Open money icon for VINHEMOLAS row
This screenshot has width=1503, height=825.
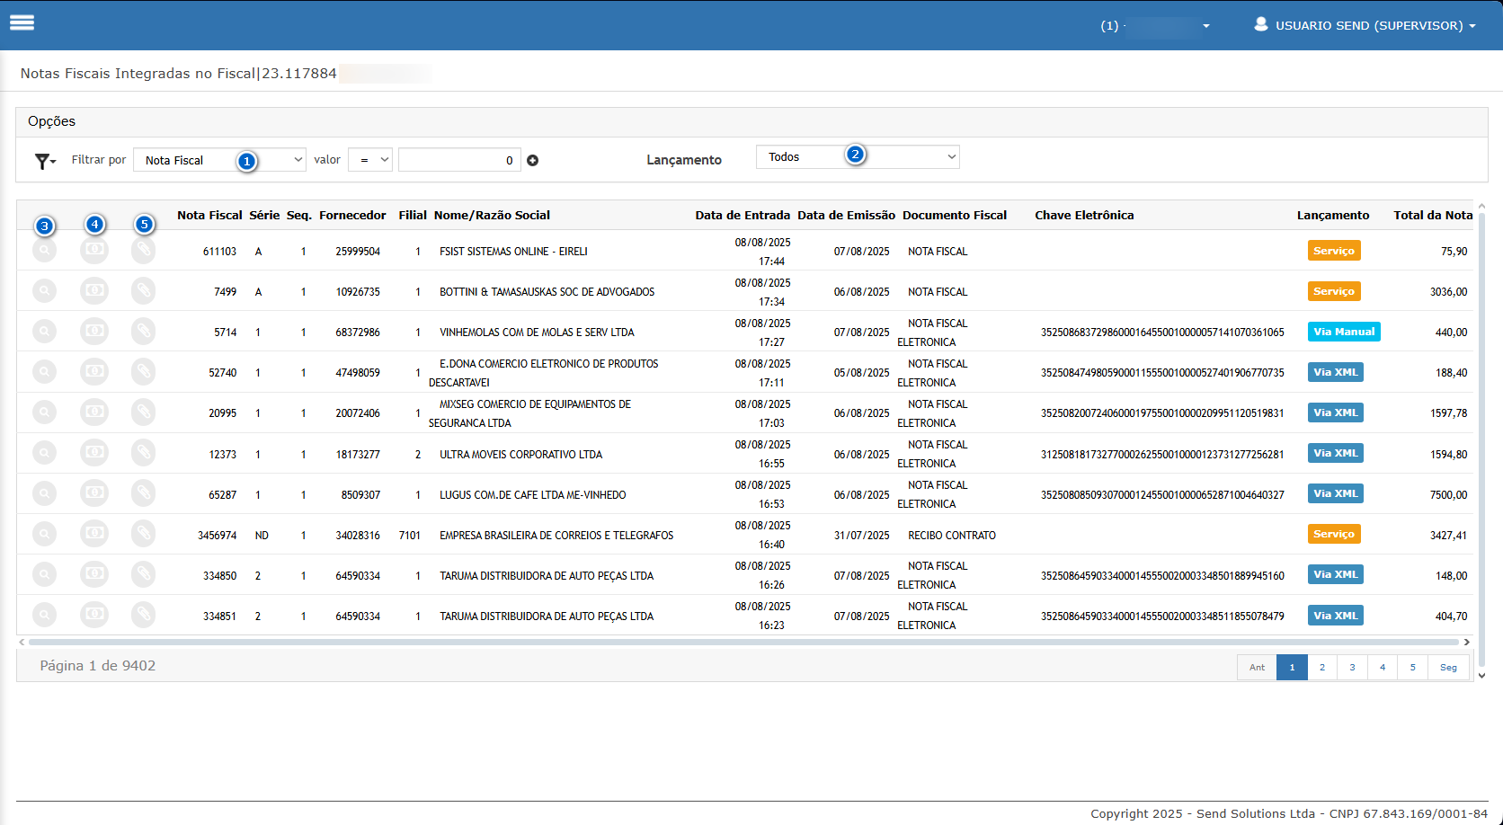click(94, 331)
